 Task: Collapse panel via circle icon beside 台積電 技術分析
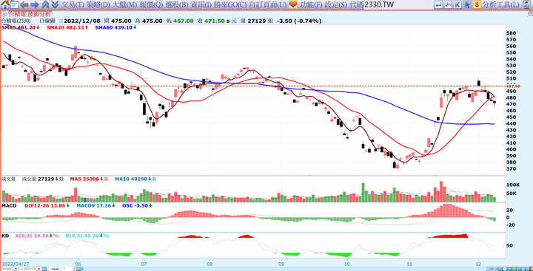click(x=4, y=14)
